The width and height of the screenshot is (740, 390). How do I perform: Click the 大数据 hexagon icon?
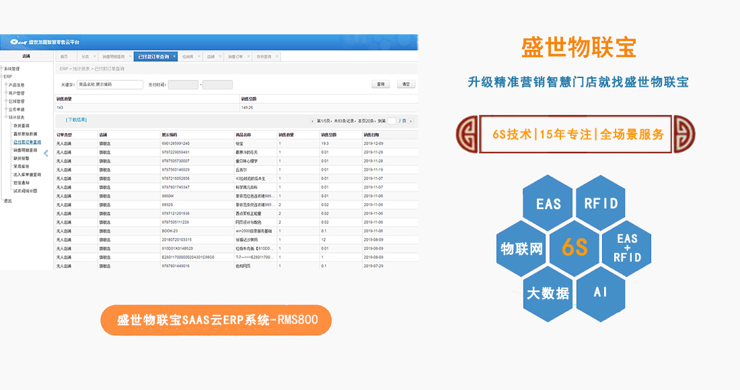click(x=548, y=293)
